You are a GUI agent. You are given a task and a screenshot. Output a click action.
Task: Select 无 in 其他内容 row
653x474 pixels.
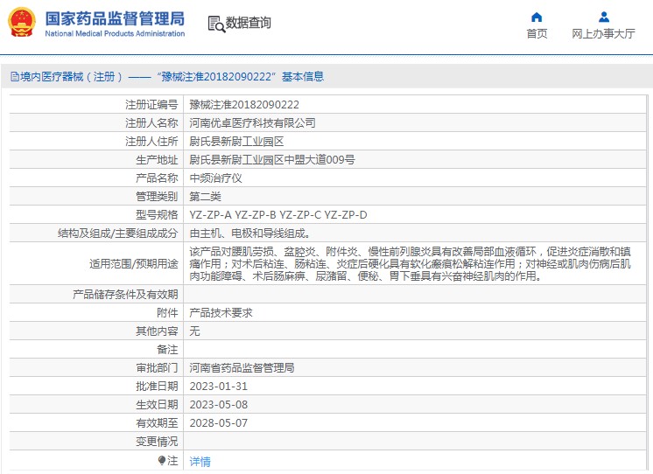click(x=195, y=331)
